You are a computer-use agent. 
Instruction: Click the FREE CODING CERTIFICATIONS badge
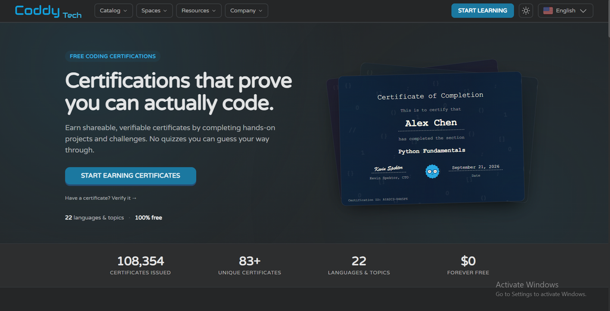coord(113,56)
